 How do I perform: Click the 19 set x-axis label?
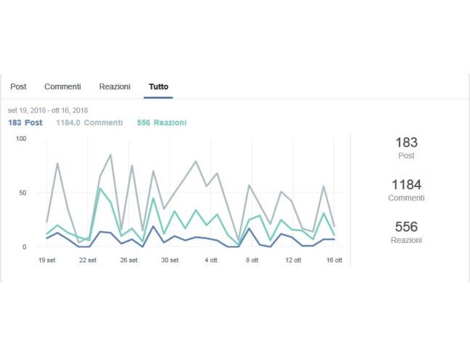[47, 260]
